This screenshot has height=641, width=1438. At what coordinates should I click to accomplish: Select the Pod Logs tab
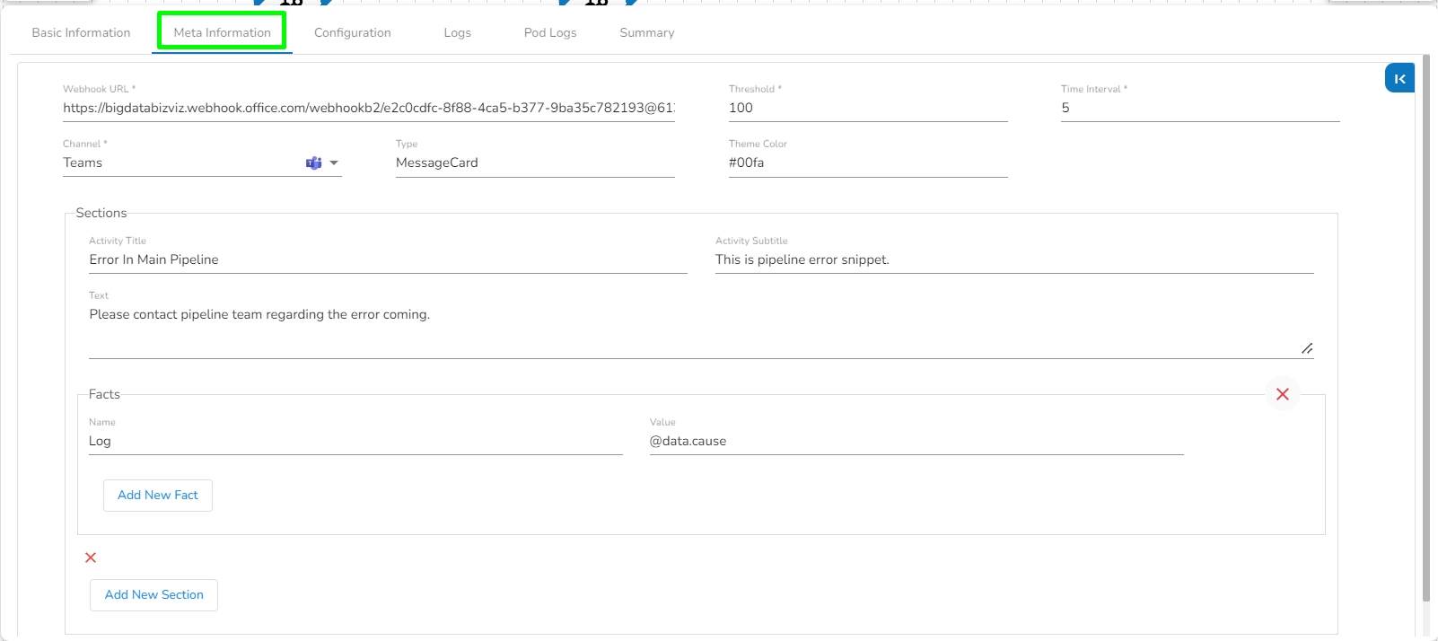click(550, 32)
